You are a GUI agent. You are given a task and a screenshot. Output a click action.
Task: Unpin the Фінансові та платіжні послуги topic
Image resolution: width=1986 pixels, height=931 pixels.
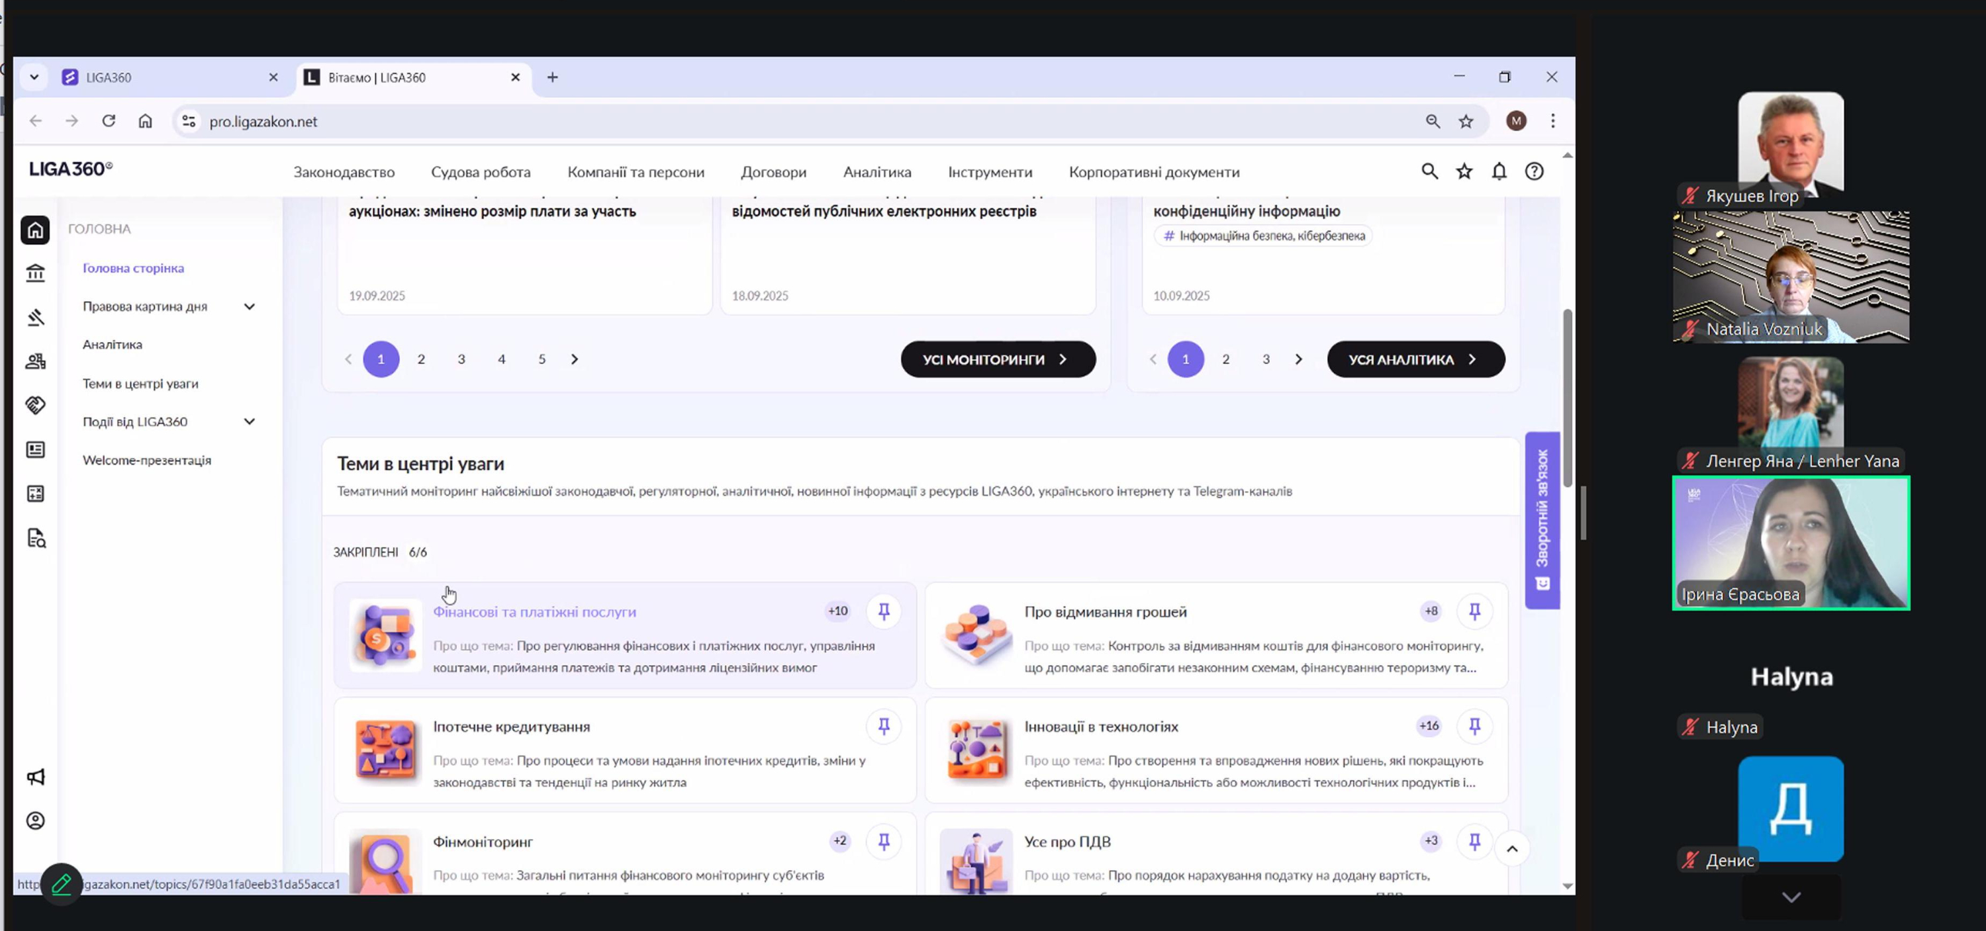(884, 612)
